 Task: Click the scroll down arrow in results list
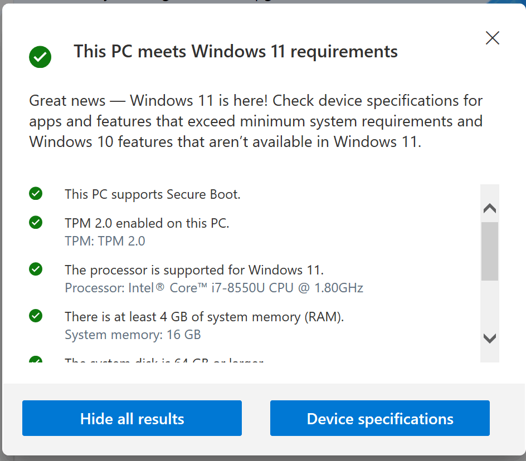[490, 339]
